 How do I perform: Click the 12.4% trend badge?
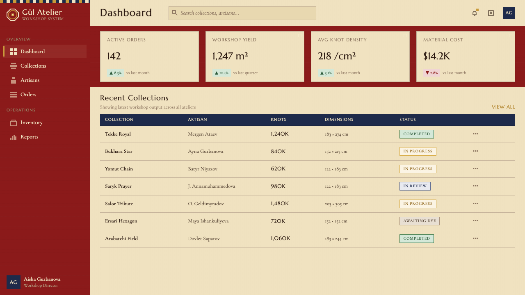tap(221, 73)
